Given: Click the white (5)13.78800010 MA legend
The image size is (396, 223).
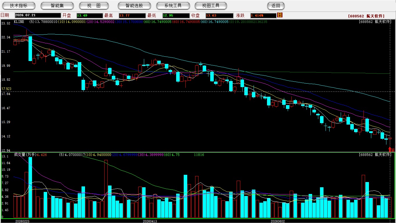Looking at the screenshot, I should [44, 22].
